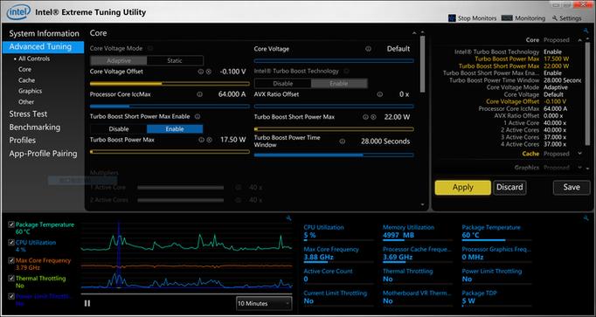Click info icon next to Core Voltage Mode

150,49
